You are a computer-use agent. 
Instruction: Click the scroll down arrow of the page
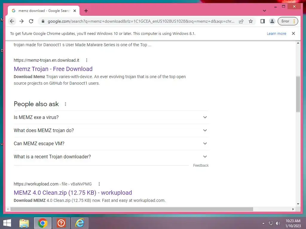tap(298, 204)
